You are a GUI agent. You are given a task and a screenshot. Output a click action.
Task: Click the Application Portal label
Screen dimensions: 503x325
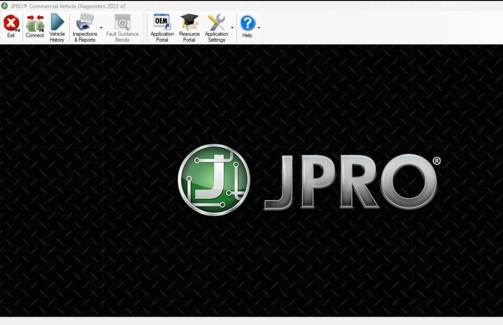click(162, 35)
